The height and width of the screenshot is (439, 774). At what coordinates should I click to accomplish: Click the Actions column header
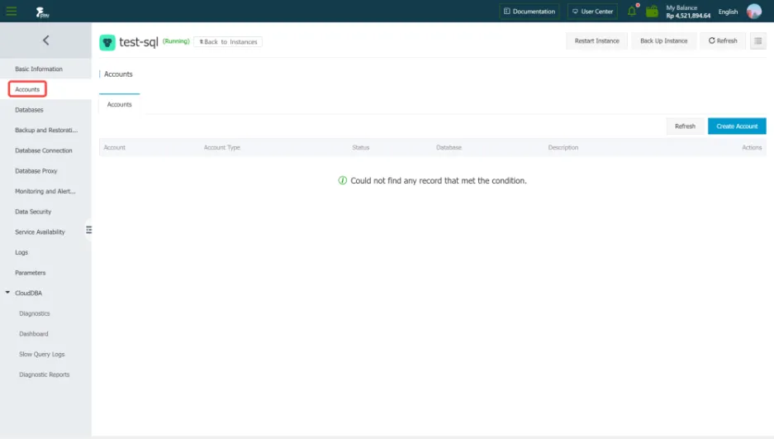point(752,147)
